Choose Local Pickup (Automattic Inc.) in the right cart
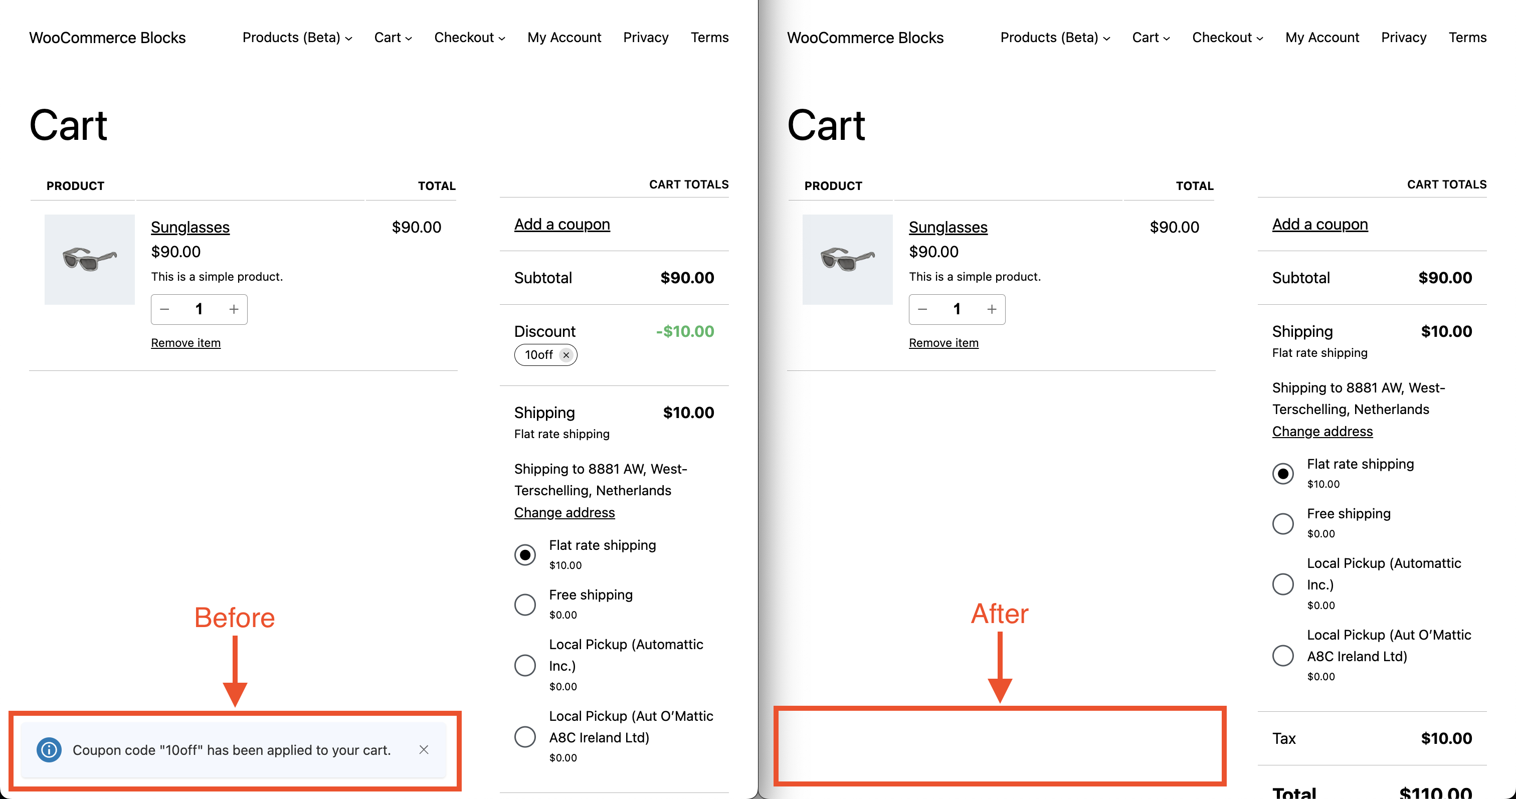The image size is (1516, 799). 1283,583
